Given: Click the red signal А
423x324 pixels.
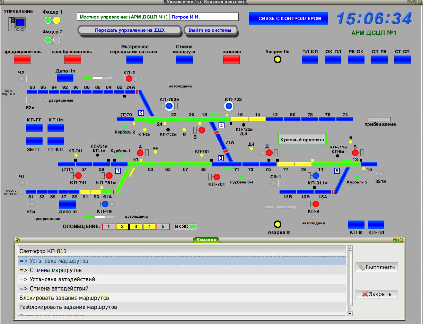Looking at the screenshot, I should (x=140, y=153).
